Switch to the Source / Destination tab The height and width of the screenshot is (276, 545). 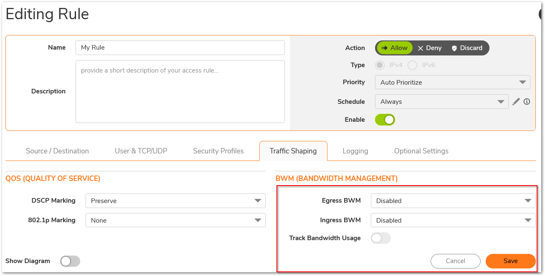pos(57,151)
